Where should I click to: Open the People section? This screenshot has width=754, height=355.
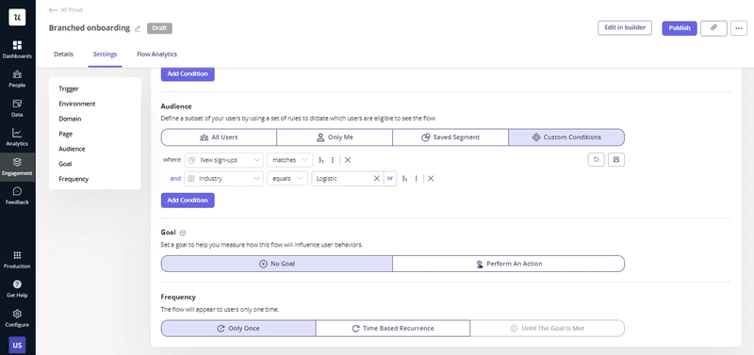[17, 79]
